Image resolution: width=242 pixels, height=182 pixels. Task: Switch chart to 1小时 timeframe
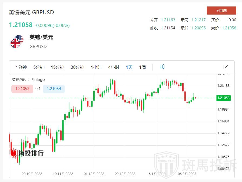[96, 67]
